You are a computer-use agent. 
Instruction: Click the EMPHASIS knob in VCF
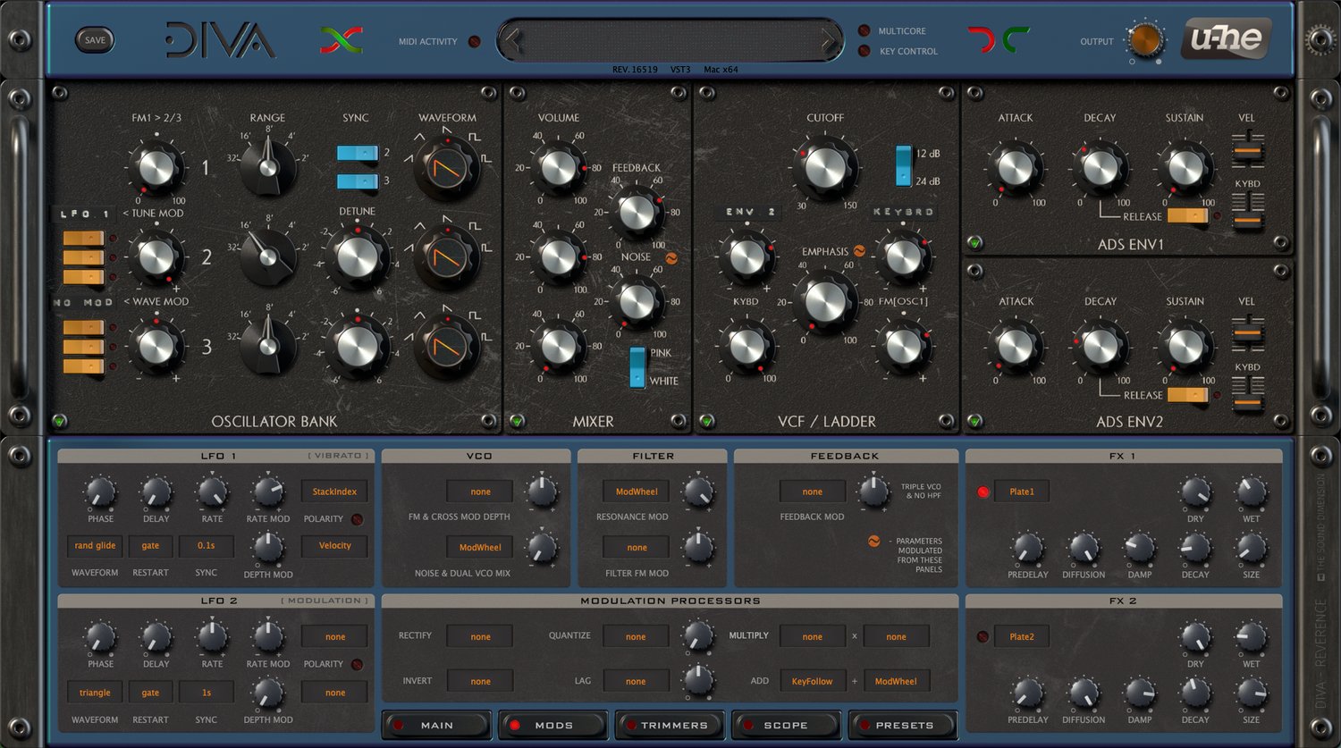[825, 301]
